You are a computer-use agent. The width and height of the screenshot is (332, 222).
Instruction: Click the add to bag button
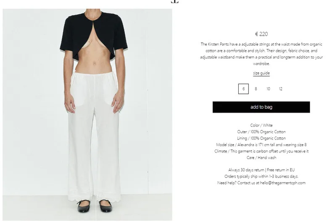point(261,107)
